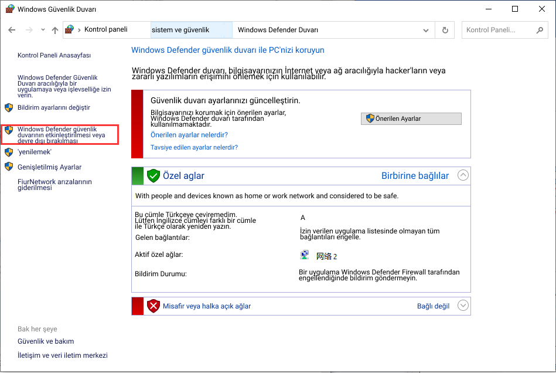Click Misafir veya halka açık ağlar heading

point(207,306)
